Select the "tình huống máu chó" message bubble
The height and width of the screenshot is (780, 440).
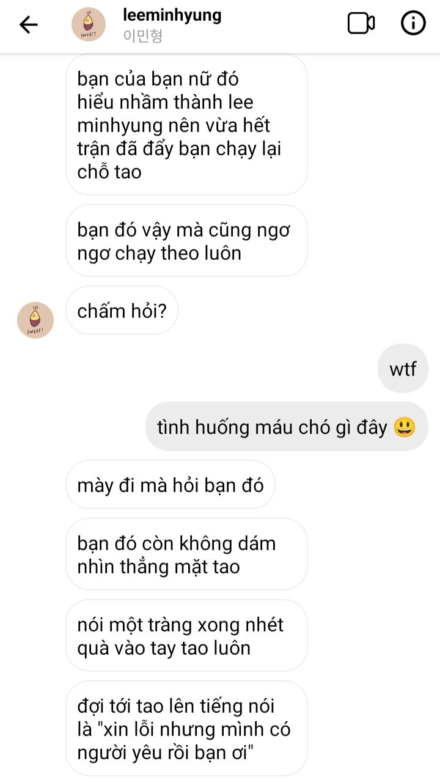coord(287,427)
